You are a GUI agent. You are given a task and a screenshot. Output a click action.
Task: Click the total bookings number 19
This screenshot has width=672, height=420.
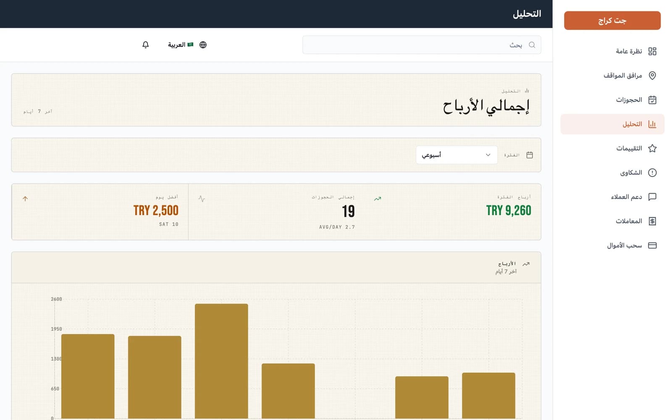tap(348, 211)
